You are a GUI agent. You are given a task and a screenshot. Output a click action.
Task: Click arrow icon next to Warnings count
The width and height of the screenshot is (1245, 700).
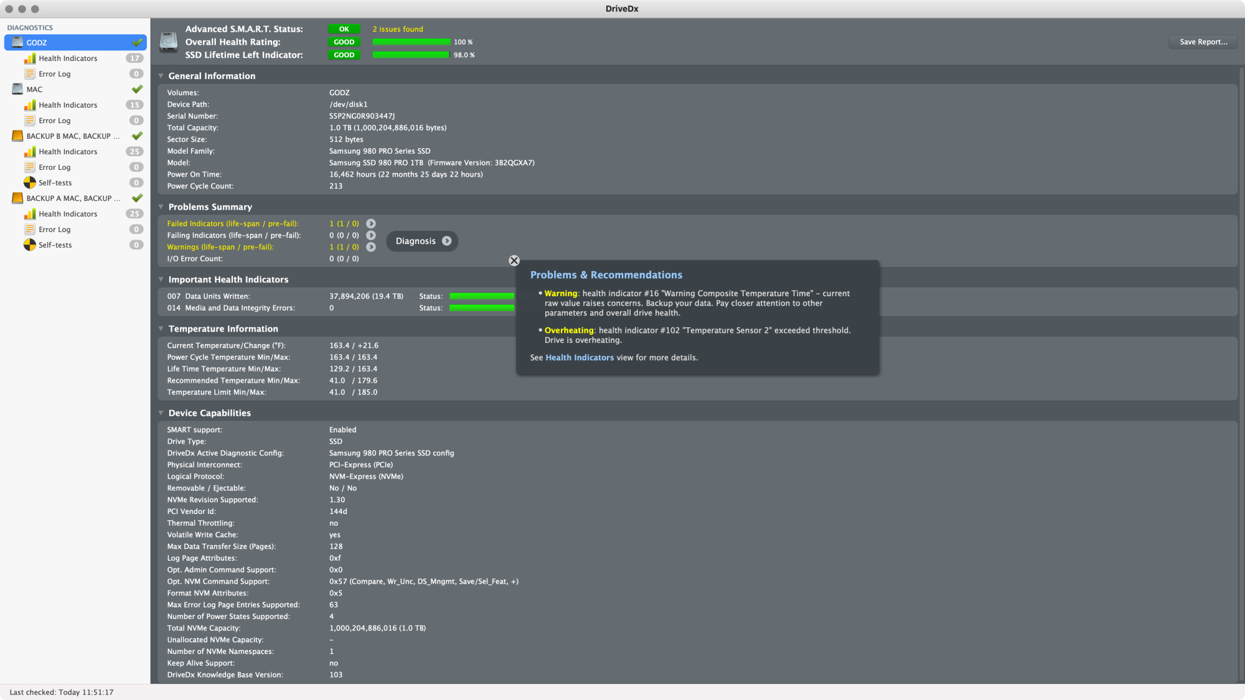point(371,247)
